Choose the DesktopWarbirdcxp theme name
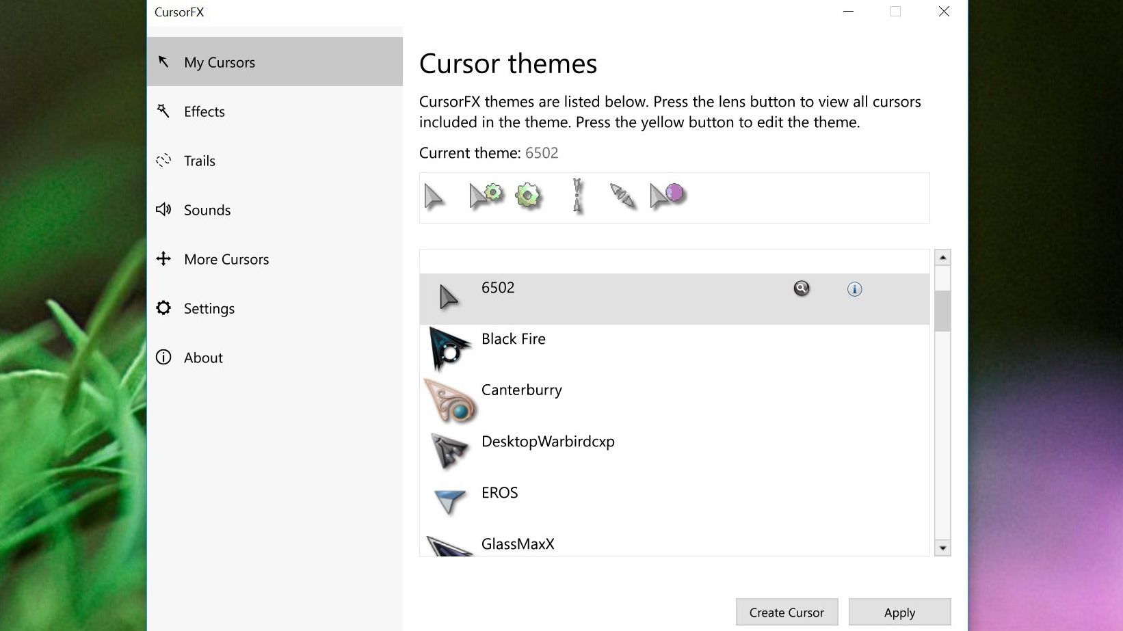 (x=548, y=442)
